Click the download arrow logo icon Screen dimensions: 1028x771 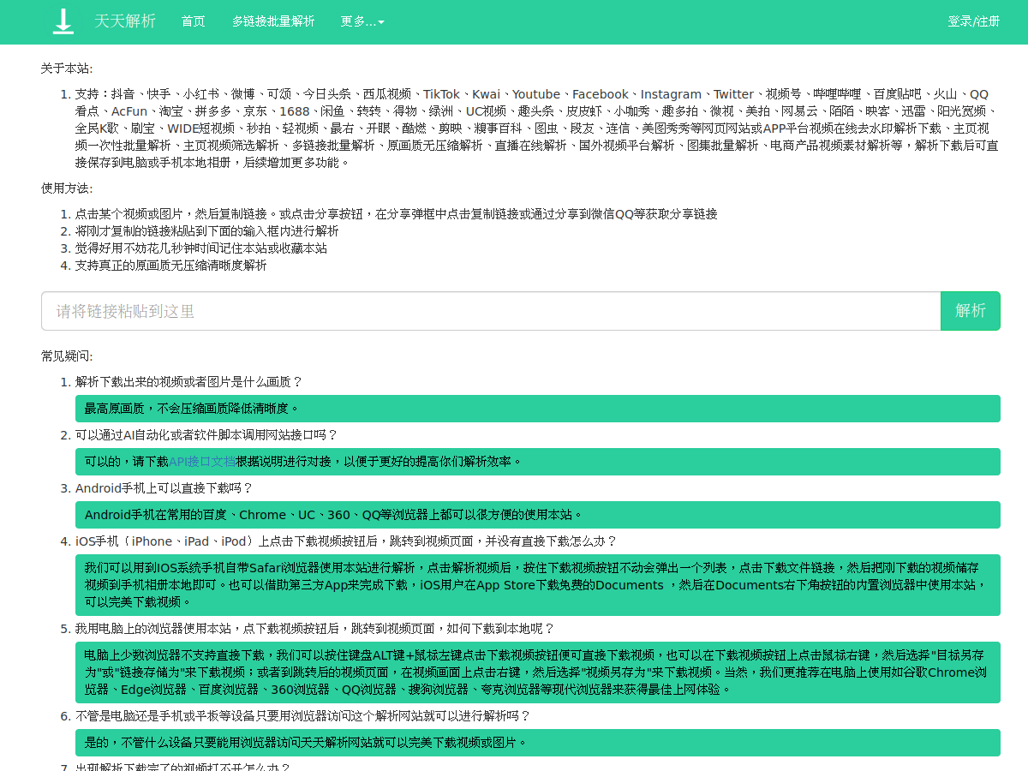[63, 21]
